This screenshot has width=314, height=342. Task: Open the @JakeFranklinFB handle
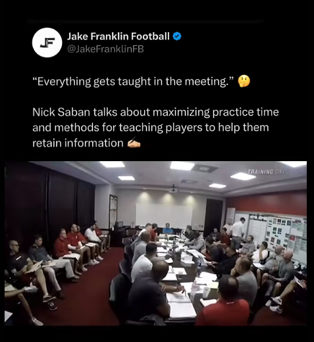point(105,49)
